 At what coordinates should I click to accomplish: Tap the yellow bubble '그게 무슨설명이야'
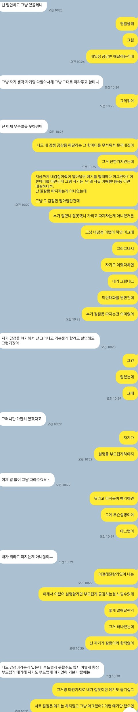click(x=119, y=515)
